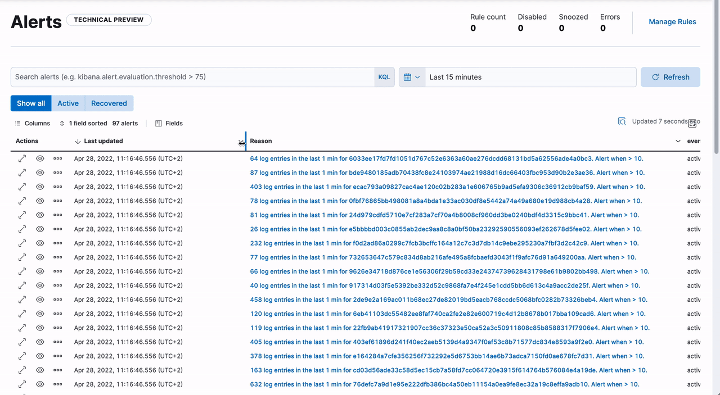Click the alerts search input field
Viewport: 720px width, 395px height.
[191, 77]
